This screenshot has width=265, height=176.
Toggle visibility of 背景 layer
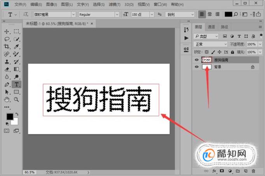pos(197,67)
